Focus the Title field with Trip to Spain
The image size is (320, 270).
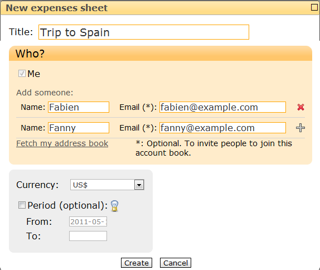(x=144, y=32)
